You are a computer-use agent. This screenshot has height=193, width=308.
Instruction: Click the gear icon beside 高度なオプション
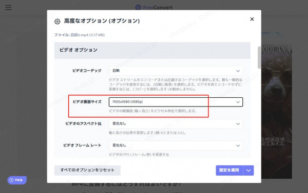[57, 22]
